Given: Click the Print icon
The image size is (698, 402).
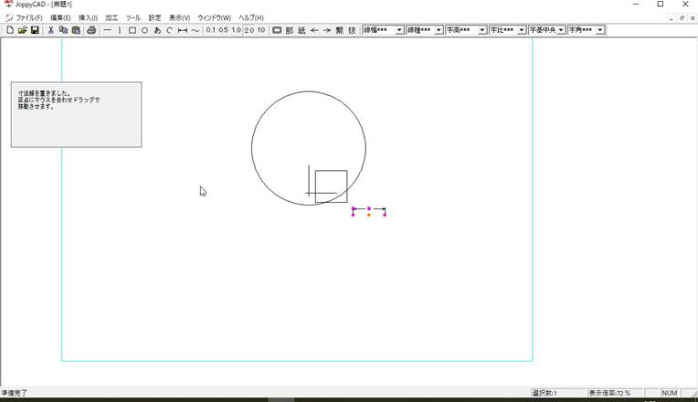Looking at the screenshot, I should point(91,30).
